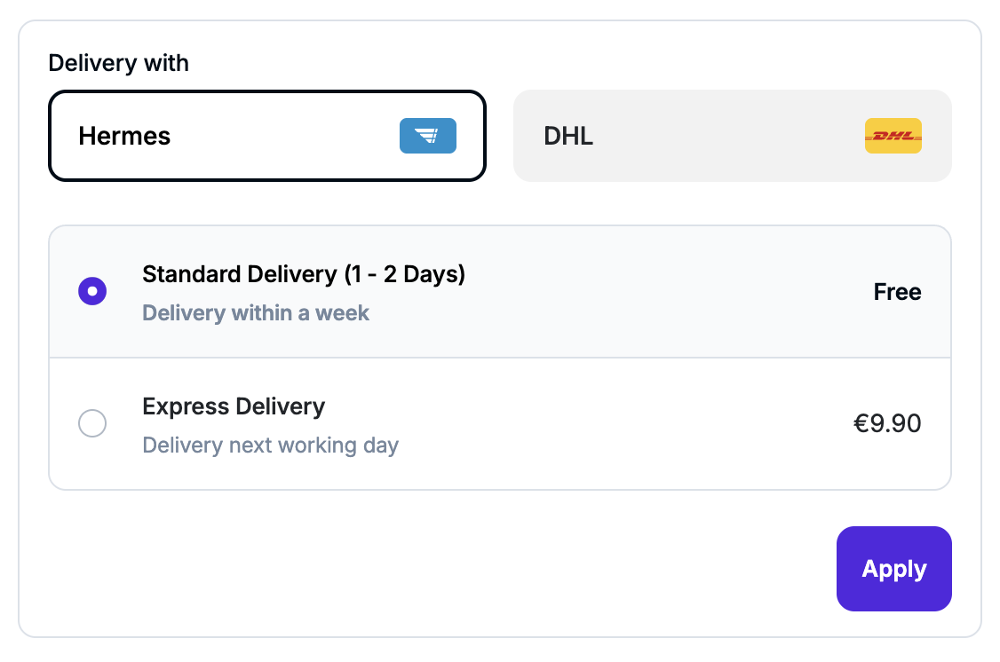This screenshot has width=1000, height=662.
Task: Click the DHL carrier name text
Action: click(568, 136)
